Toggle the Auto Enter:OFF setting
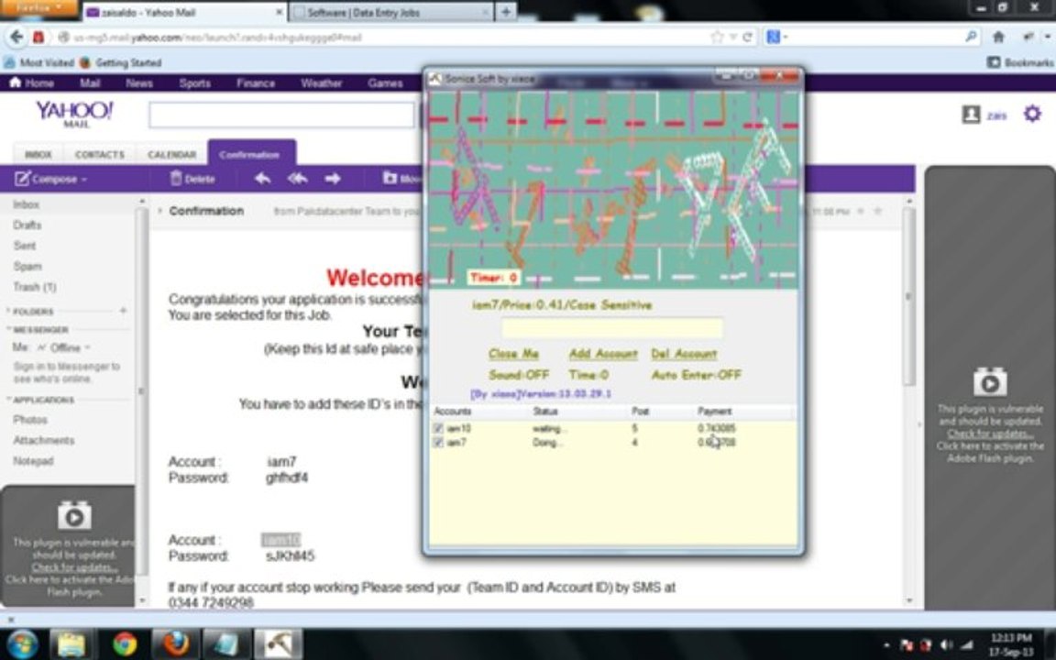1056x660 pixels. pyautogui.click(x=696, y=375)
